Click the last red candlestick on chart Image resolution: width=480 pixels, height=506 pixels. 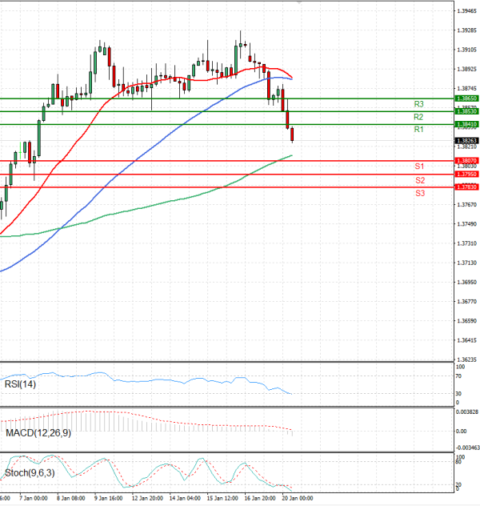[292, 135]
